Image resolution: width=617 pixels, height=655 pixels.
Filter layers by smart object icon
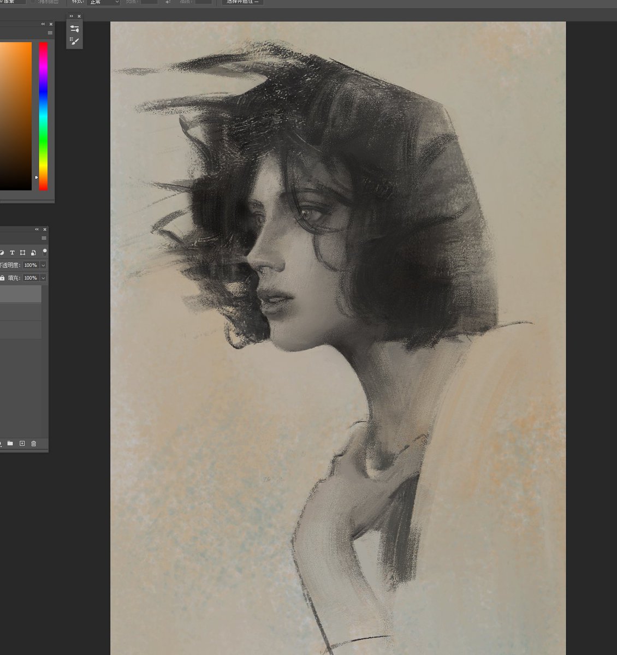[33, 253]
